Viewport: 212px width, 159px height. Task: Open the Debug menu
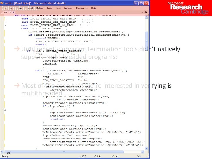tap(40, 8)
